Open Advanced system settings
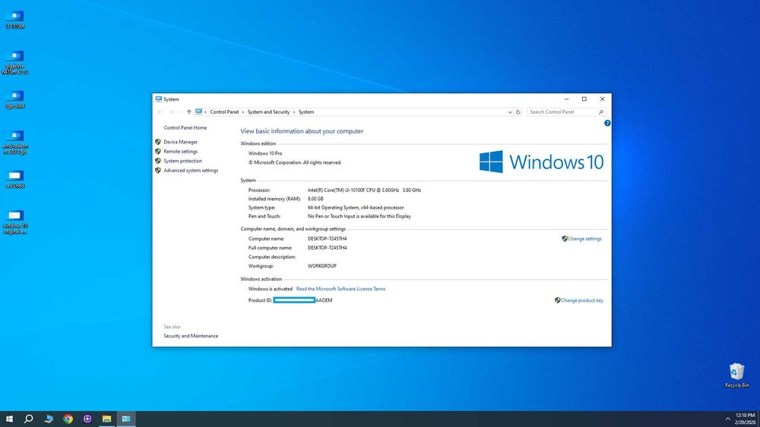Viewport: 760px width, 427px height. pos(191,170)
